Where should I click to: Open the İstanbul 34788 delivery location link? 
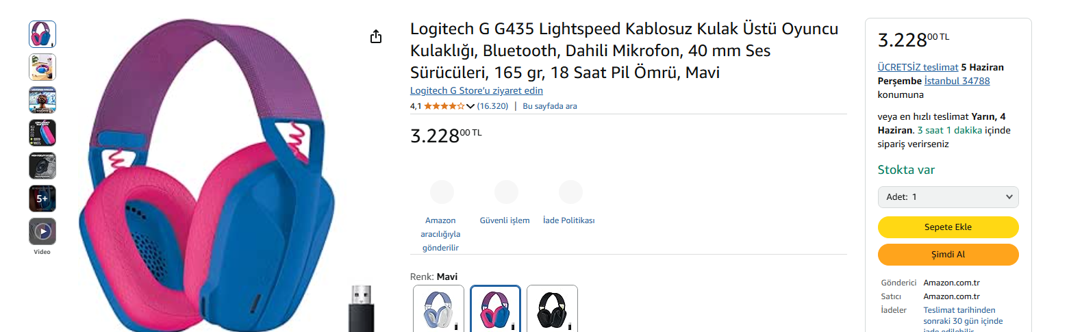click(x=957, y=81)
